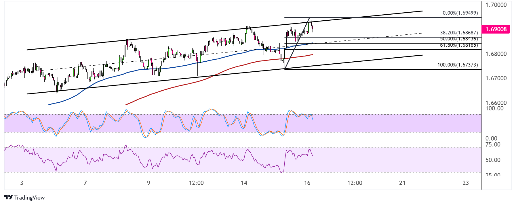Viewport: 516px width, 205px height.
Task: Click date label 23 on time axis
Action: 466,183
